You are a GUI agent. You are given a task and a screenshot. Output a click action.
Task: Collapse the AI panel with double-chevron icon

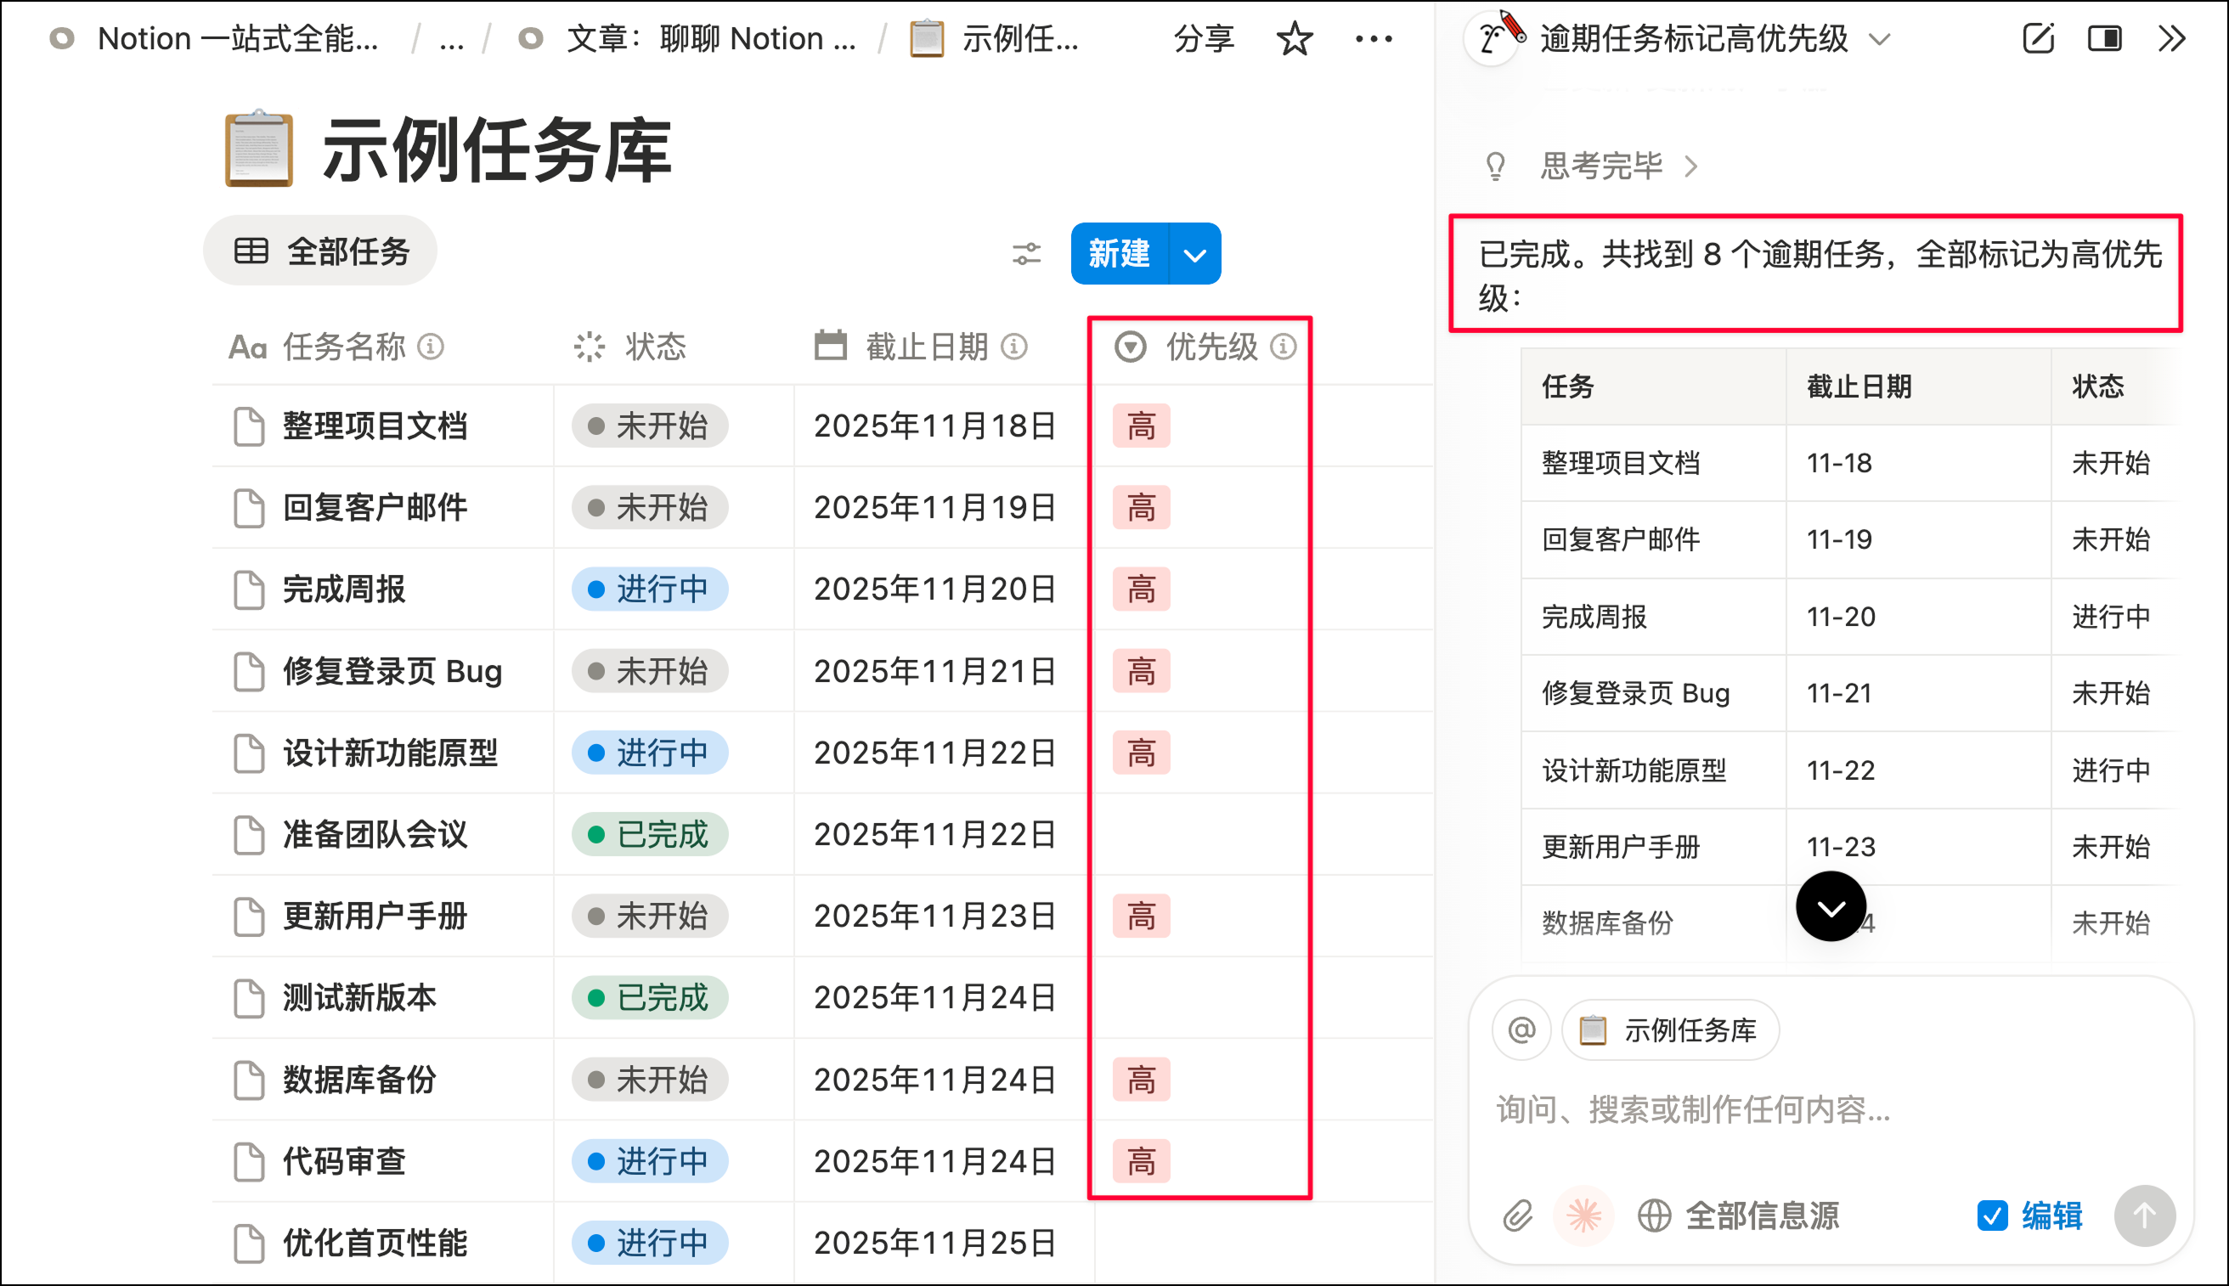[x=2171, y=38]
